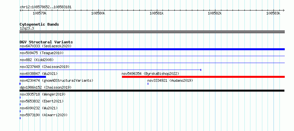Select the short blue nsv6038847 bar

click(x=33, y=77)
